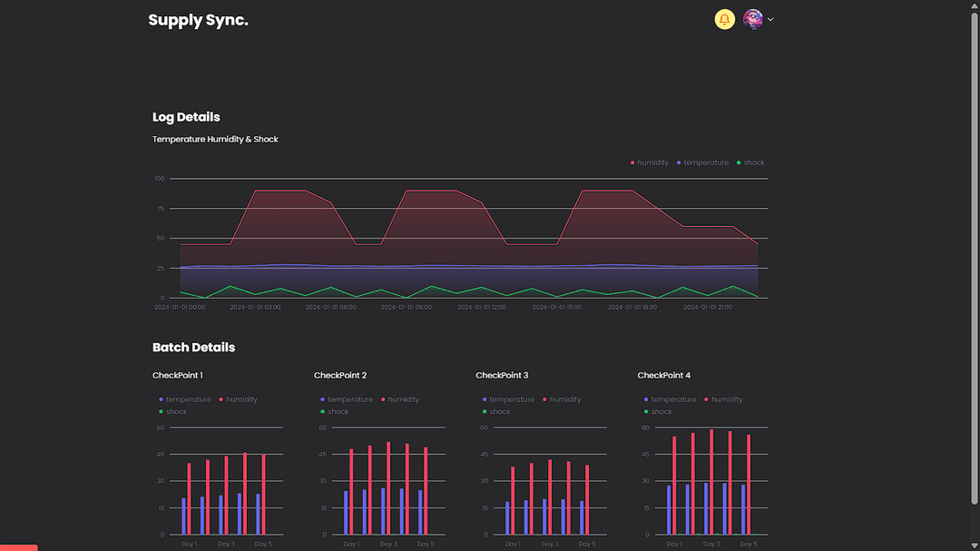Toggle humidity legend in CheckPoint 3

click(x=562, y=399)
